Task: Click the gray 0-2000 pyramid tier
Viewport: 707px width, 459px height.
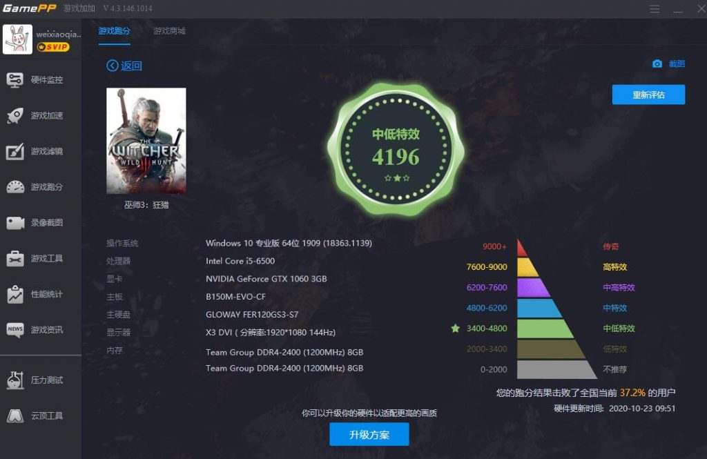Action: (556, 369)
